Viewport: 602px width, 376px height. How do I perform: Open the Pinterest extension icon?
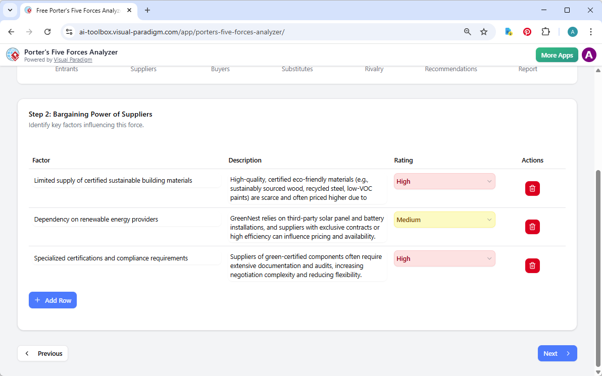(x=527, y=31)
